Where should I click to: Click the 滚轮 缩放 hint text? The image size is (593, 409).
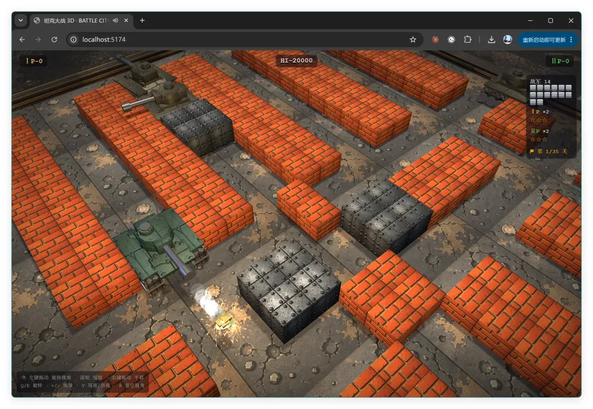pos(91,378)
